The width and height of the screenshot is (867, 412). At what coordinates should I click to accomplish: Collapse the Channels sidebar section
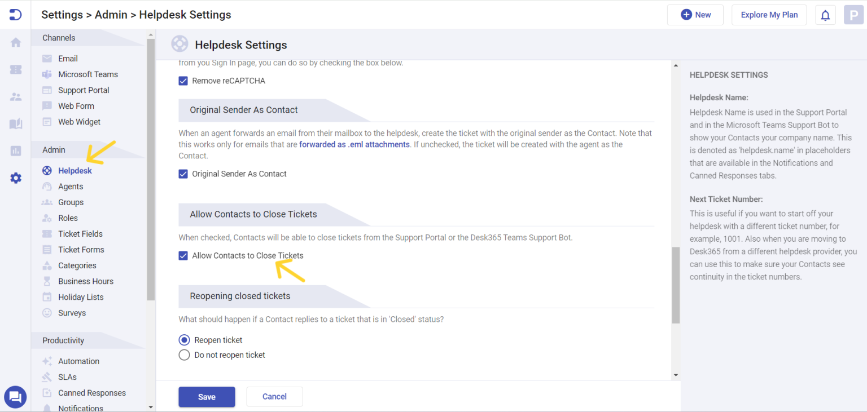pyautogui.click(x=58, y=37)
